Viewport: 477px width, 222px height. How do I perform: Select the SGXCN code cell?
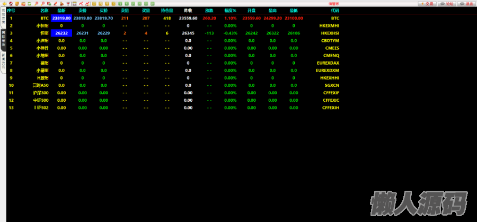332,85
